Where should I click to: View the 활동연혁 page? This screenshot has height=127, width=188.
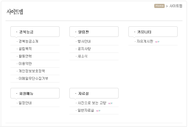coord(25,56)
